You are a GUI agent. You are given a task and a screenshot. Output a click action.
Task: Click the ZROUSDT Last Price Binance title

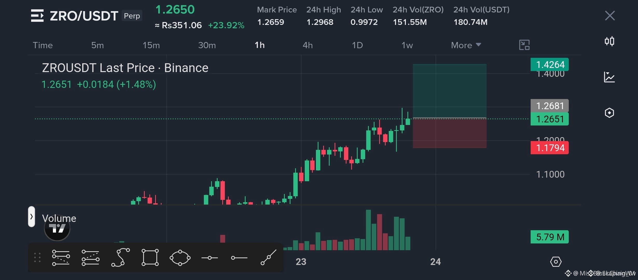(125, 68)
